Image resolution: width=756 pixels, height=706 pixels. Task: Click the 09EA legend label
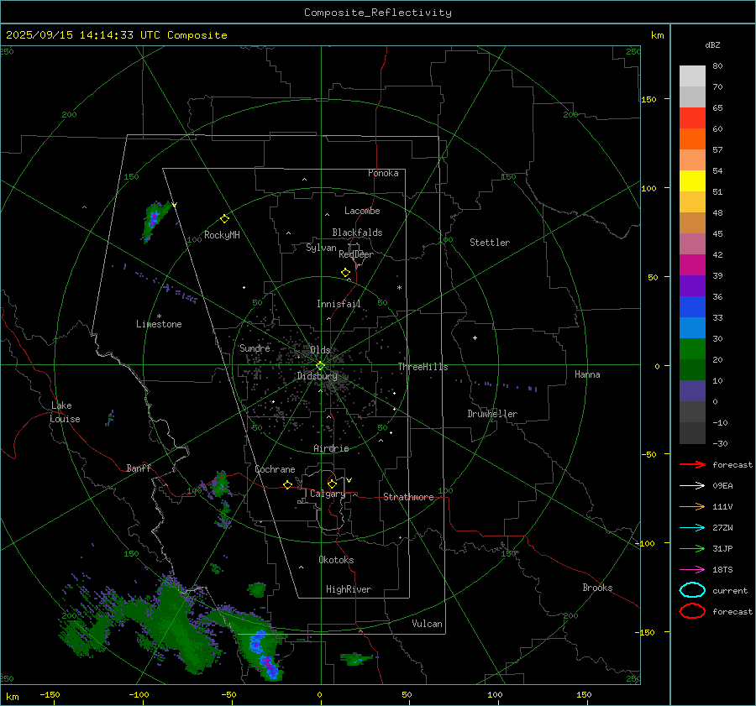[722, 486]
